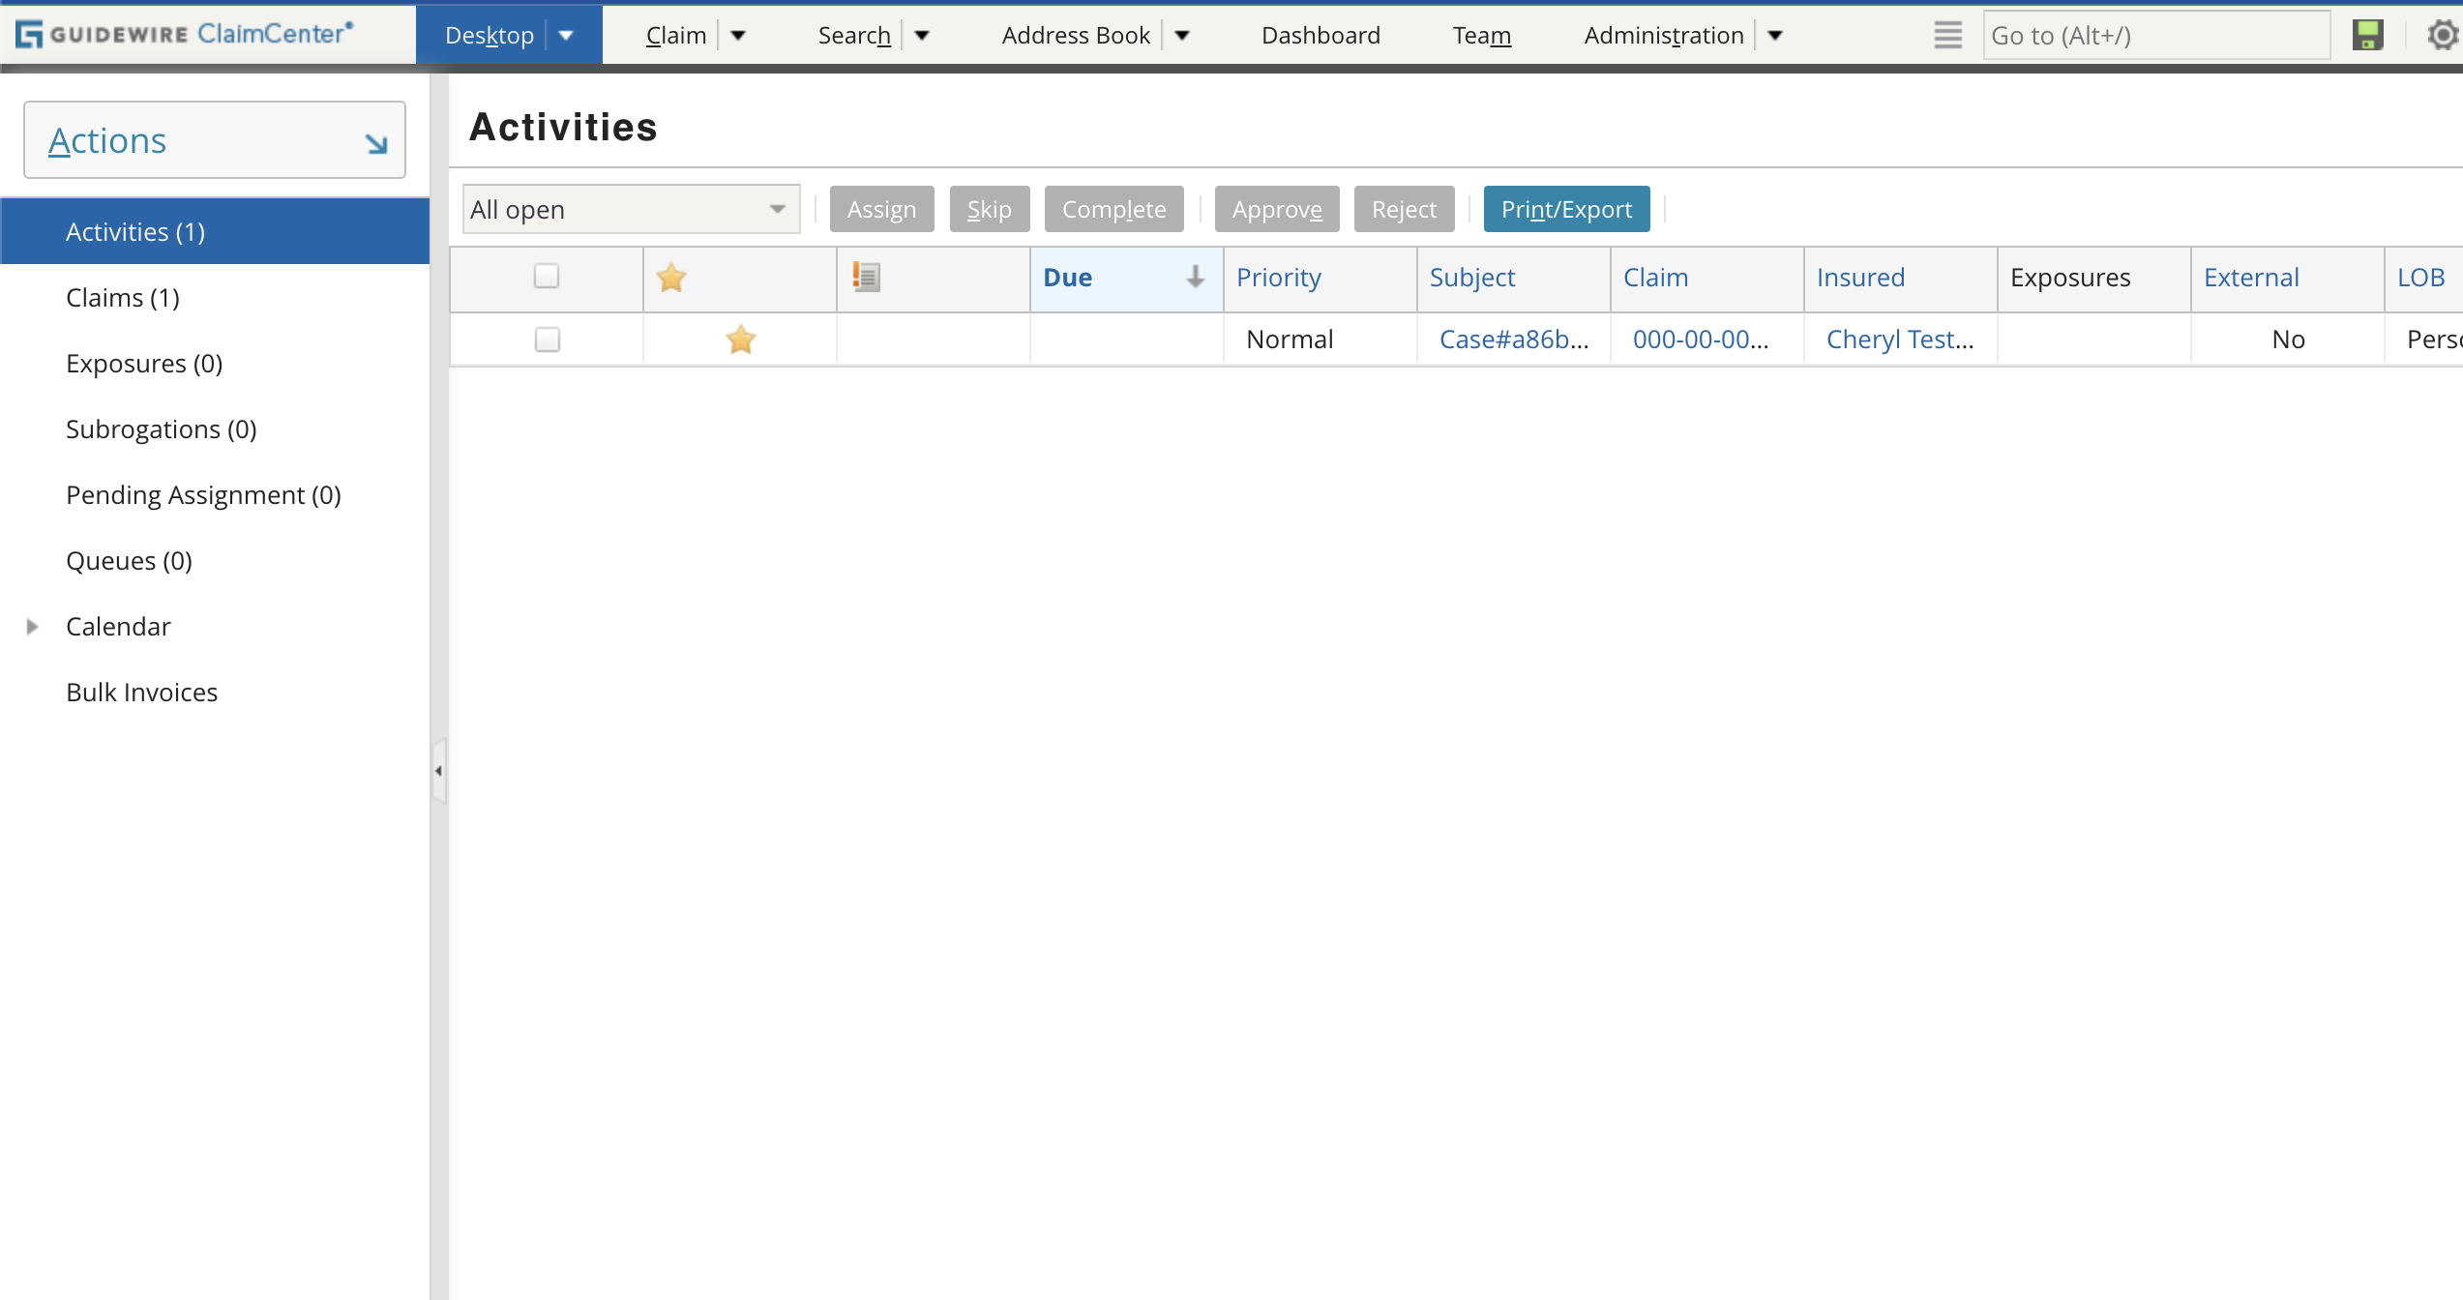The width and height of the screenshot is (2463, 1300).
Task: Check the select-all checkbox in table header
Action: (x=547, y=277)
